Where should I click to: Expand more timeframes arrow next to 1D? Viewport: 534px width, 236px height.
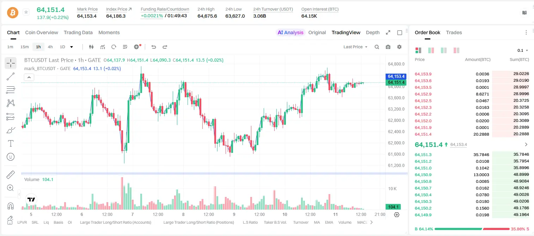[x=72, y=47]
